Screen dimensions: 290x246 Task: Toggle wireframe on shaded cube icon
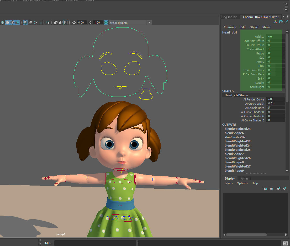(x=2, y=23)
